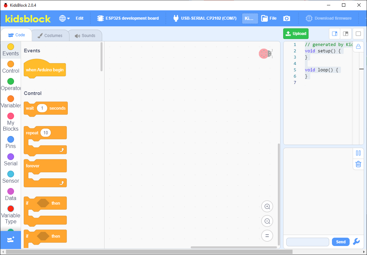The image size is (367, 255).
Task: Select the full workspace layout icon
Action: (358, 34)
